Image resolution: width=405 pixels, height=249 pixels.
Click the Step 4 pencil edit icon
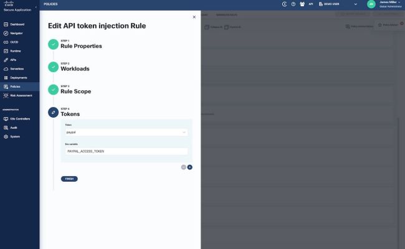53,113
